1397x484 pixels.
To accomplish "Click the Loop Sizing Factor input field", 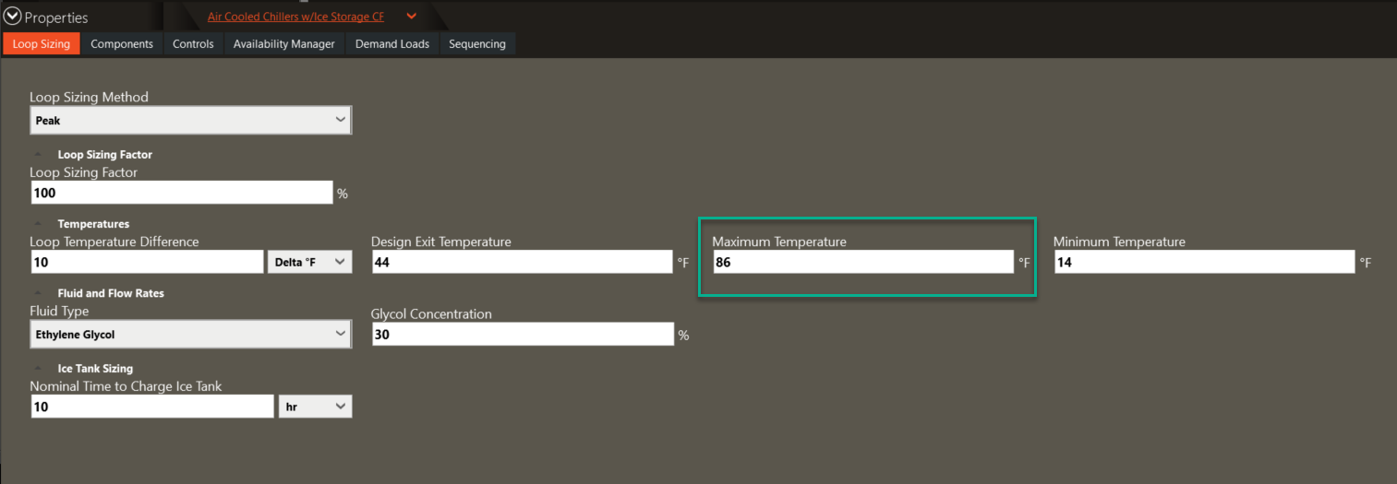I will point(182,193).
